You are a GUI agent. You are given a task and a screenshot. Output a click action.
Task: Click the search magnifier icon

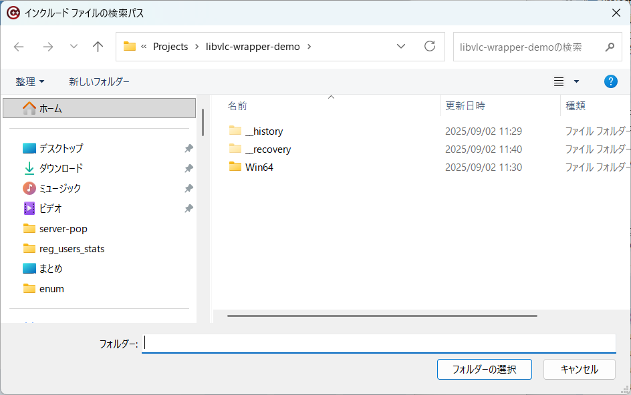[x=610, y=47]
